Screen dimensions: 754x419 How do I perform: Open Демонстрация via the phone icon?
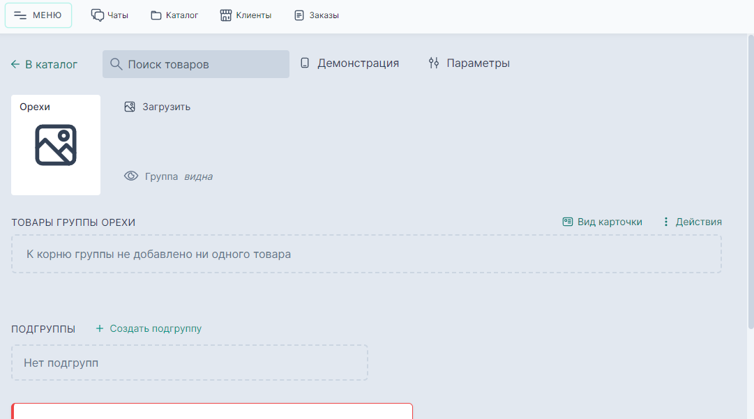point(305,62)
